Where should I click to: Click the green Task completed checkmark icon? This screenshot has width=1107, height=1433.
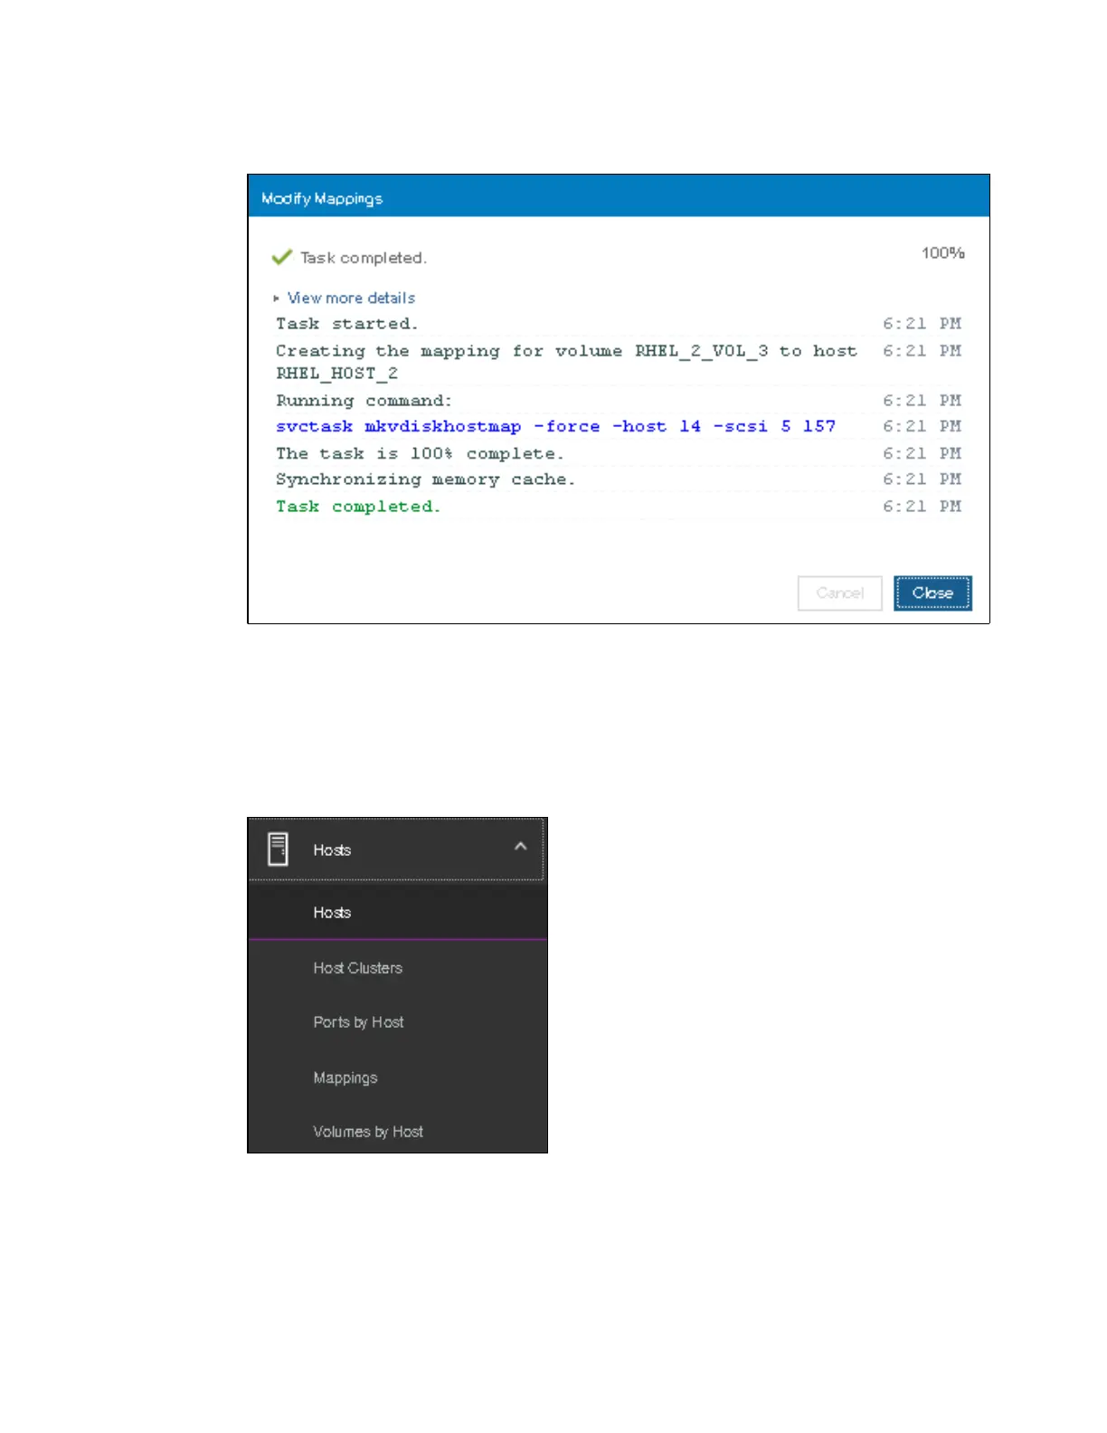282,257
